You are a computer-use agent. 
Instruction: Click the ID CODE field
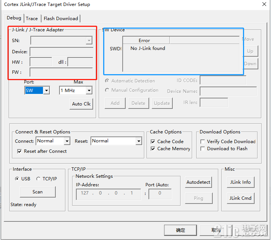tap(223, 80)
